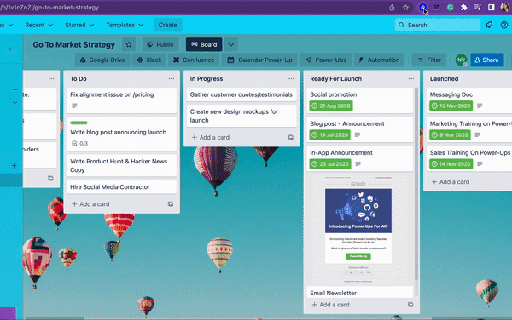Select the Board view tab
The image size is (512, 320).
click(x=204, y=44)
